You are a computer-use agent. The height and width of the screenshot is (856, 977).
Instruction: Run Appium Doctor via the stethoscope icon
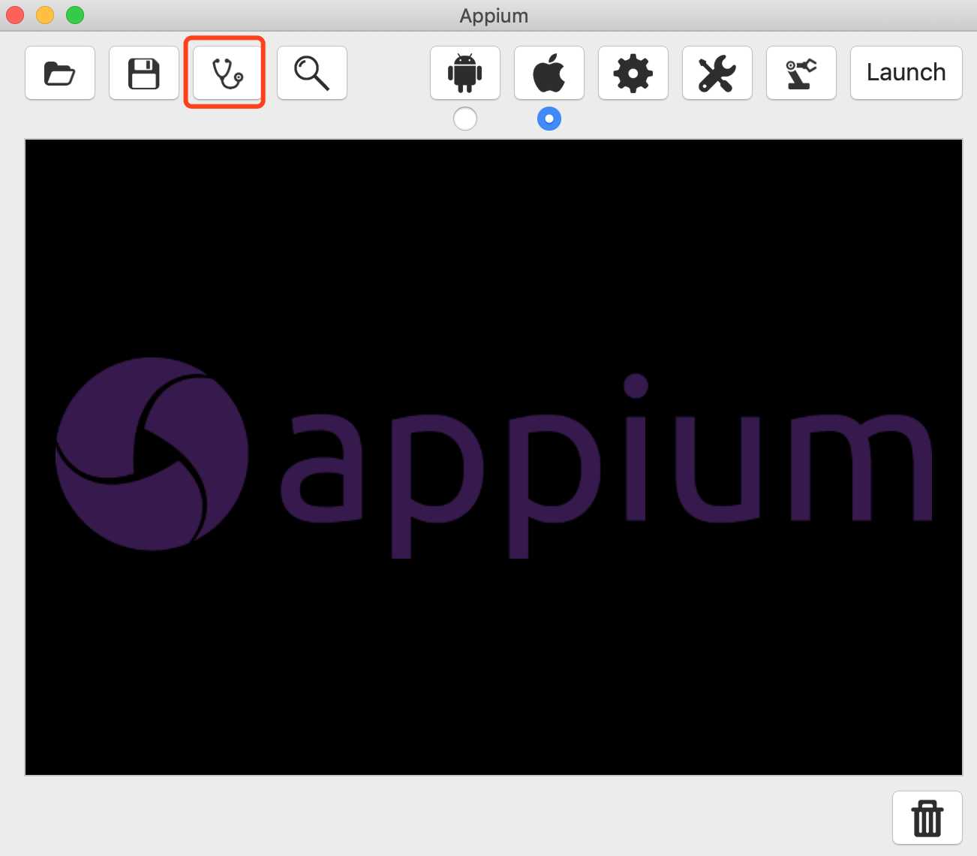pyautogui.click(x=228, y=73)
